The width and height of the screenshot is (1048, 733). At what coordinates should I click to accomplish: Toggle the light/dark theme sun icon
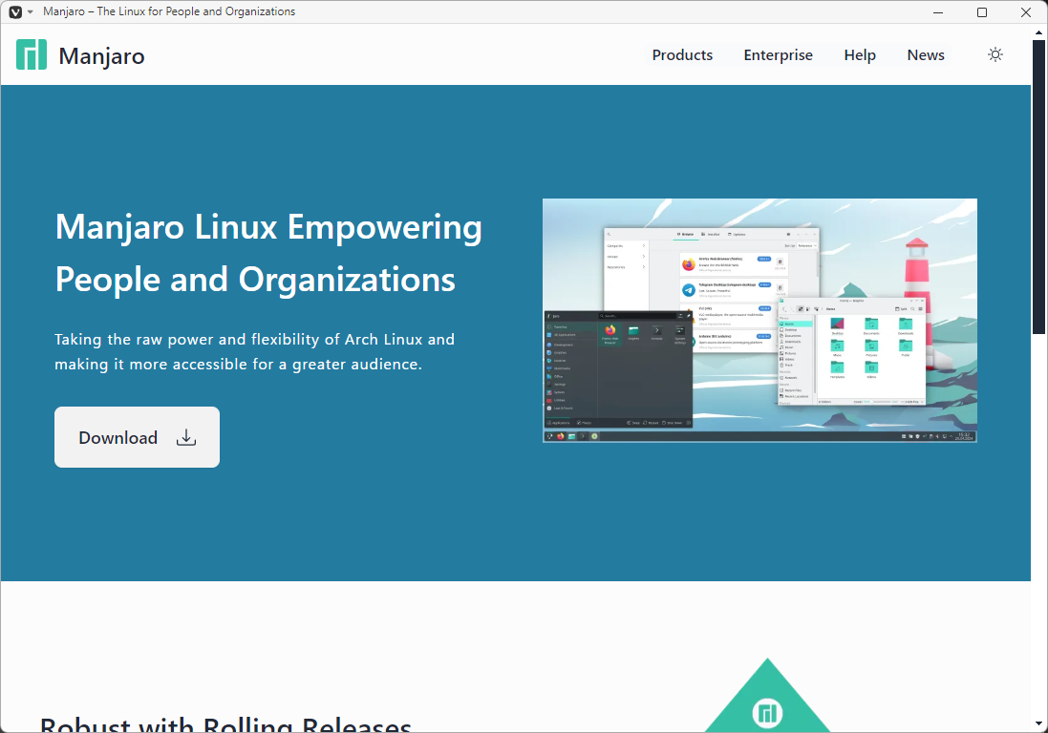(995, 54)
